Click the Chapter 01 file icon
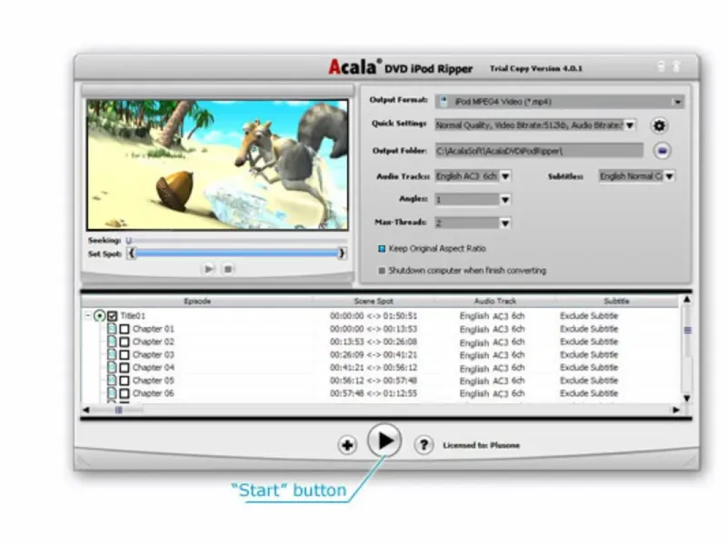The height and width of the screenshot is (545, 727). [x=112, y=329]
